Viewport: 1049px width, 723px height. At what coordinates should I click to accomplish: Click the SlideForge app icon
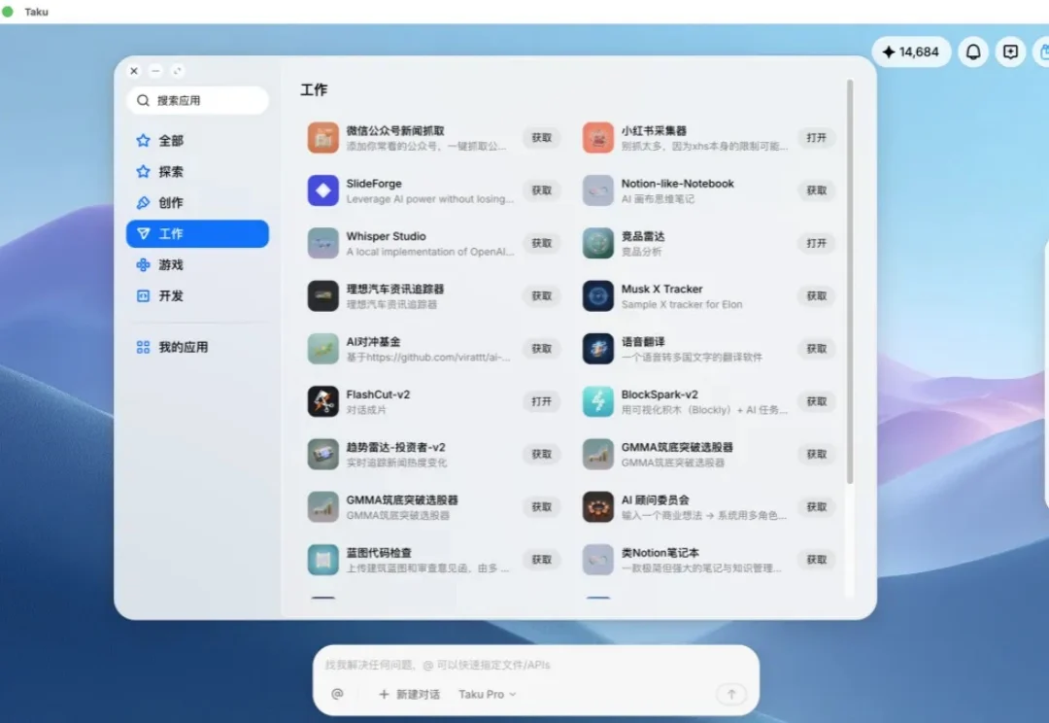point(322,190)
